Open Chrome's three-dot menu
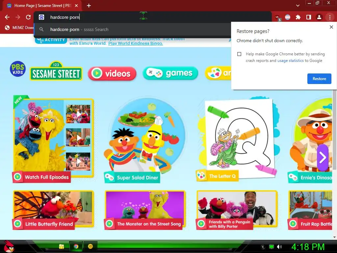337x253 pixels. (330, 17)
